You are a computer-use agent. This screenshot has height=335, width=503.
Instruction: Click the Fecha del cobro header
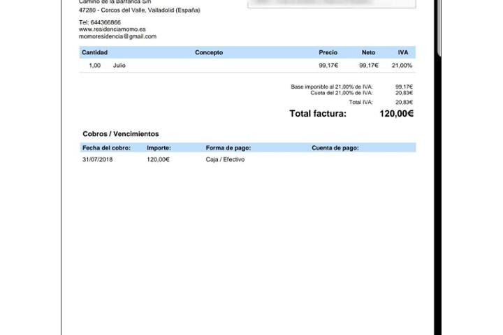pyautogui.click(x=106, y=148)
